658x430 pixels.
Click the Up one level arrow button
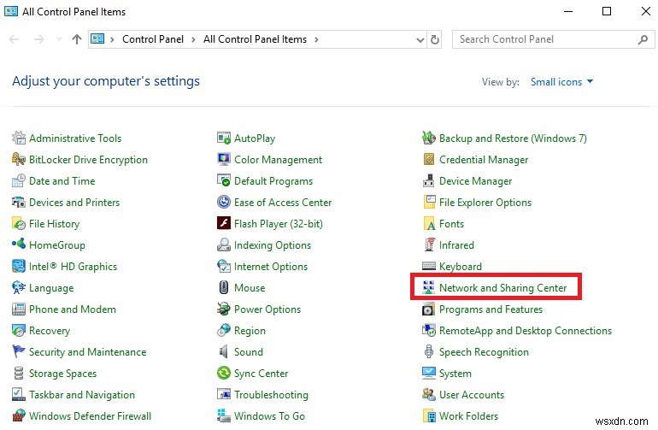(x=77, y=39)
